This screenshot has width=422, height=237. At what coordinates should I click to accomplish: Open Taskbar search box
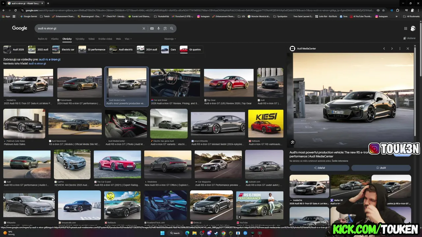click(x=175, y=233)
